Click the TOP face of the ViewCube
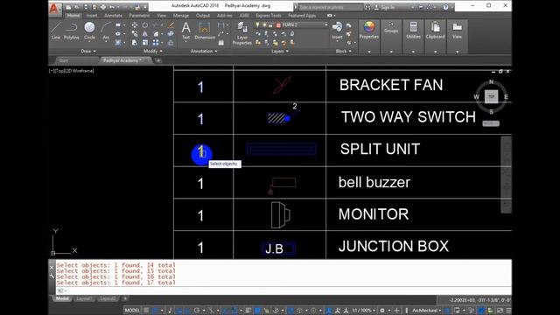The image size is (560, 315). (491, 96)
